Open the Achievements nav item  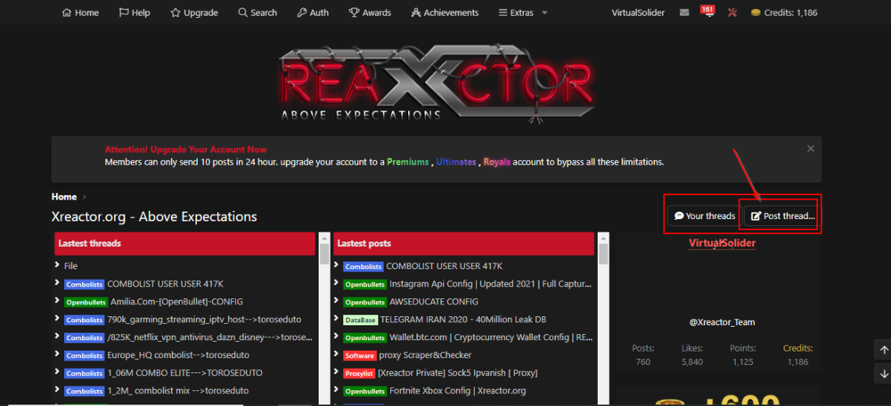(x=445, y=12)
